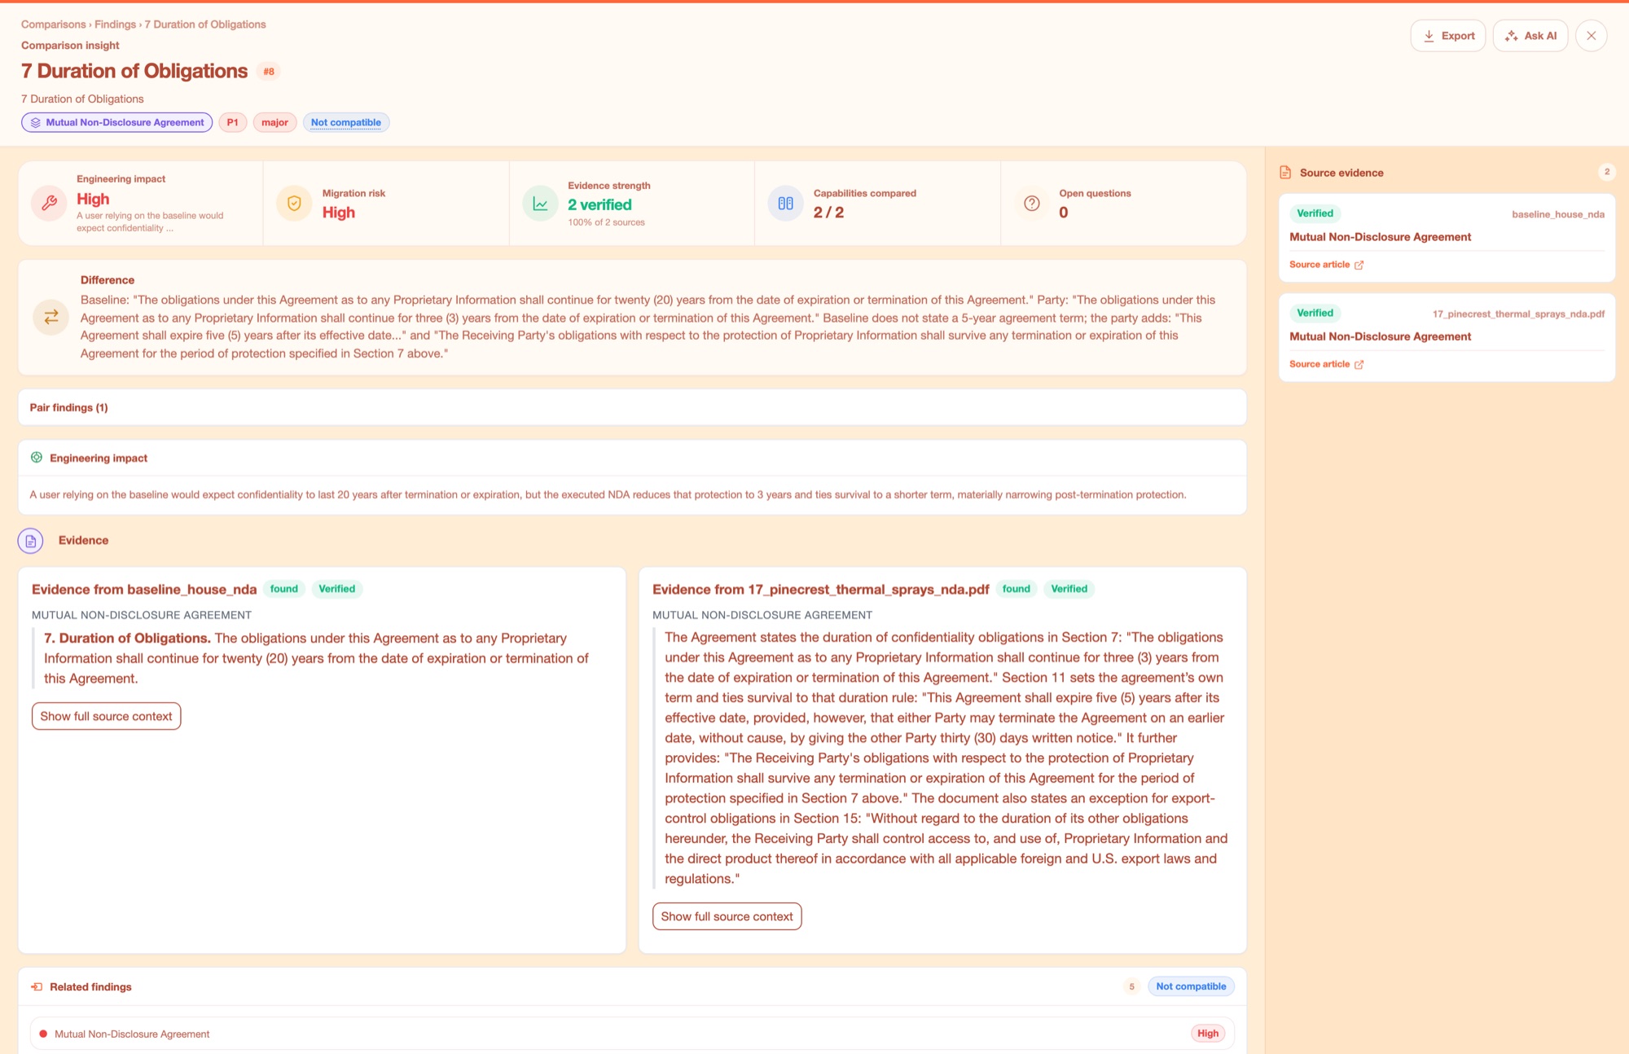Close the comparison insight panel
The width and height of the screenshot is (1629, 1054).
click(1591, 36)
